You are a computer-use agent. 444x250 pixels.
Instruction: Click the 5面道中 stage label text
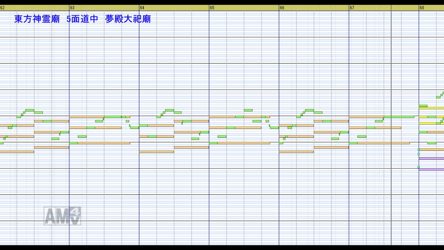pos(82,19)
